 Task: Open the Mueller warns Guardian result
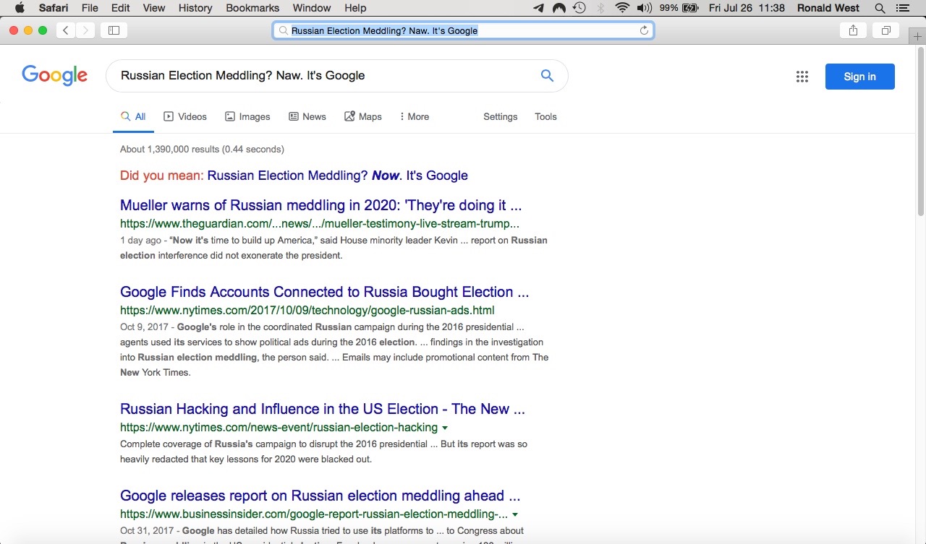coord(320,205)
